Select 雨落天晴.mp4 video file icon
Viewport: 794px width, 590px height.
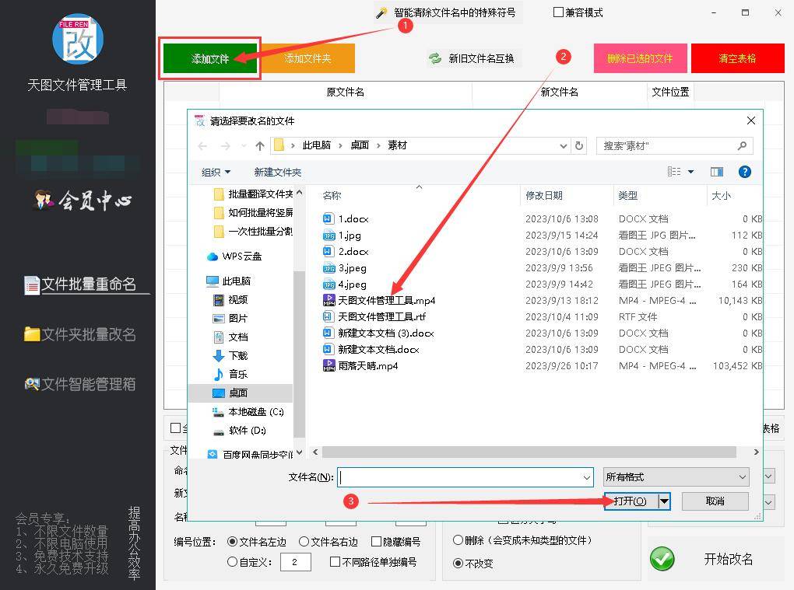(328, 365)
